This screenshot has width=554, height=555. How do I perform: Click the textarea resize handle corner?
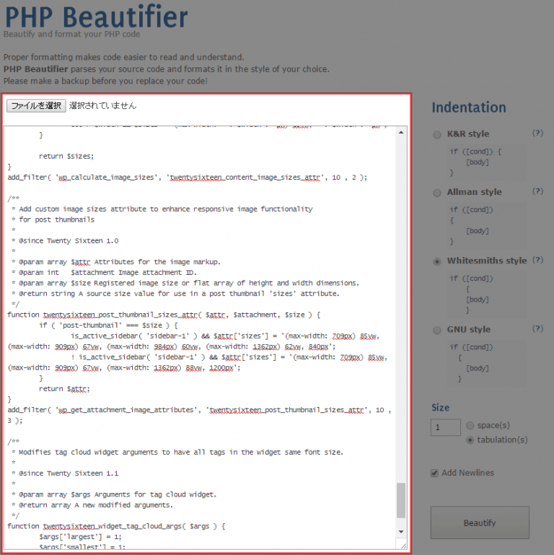403,545
